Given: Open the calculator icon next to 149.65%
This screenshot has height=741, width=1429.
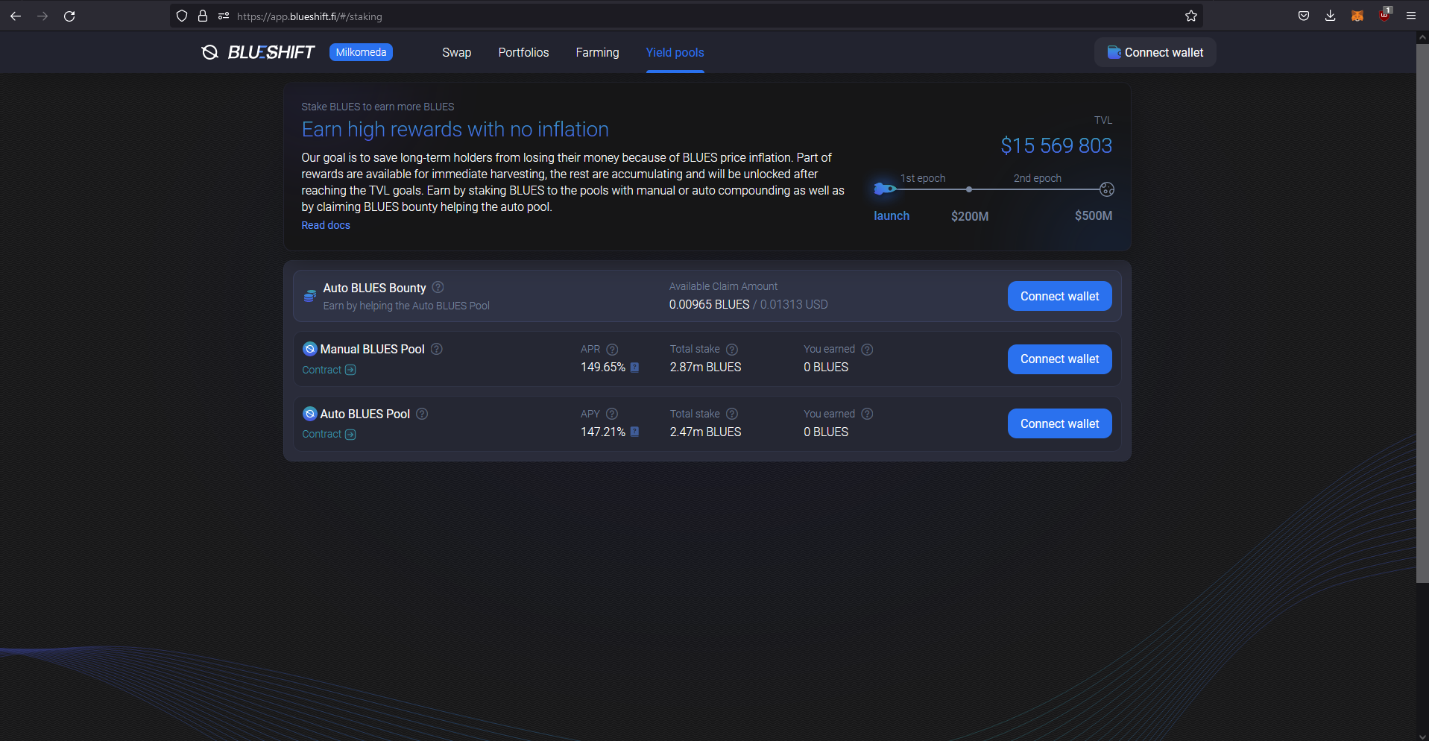Looking at the screenshot, I should pyautogui.click(x=634, y=367).
